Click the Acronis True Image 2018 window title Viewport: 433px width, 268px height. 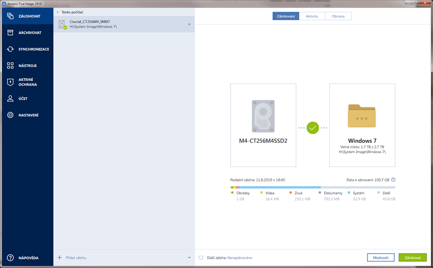pyautogui.click(x=24, y=4)
